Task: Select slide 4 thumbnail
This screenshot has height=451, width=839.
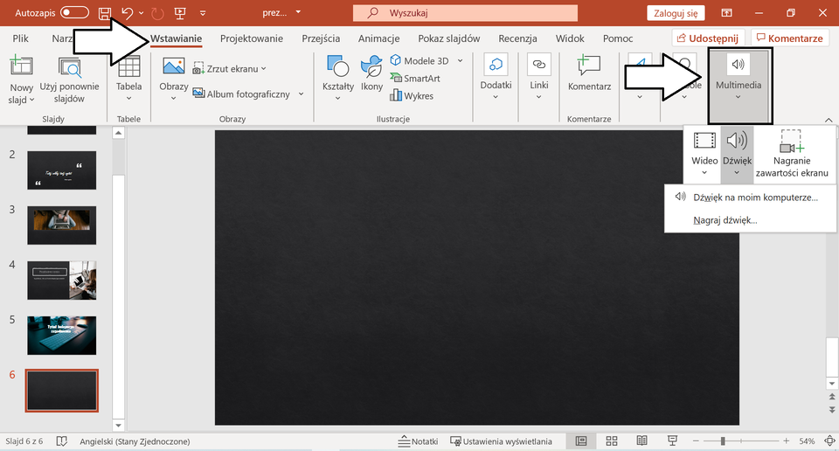Action: [x=62, y=280]
